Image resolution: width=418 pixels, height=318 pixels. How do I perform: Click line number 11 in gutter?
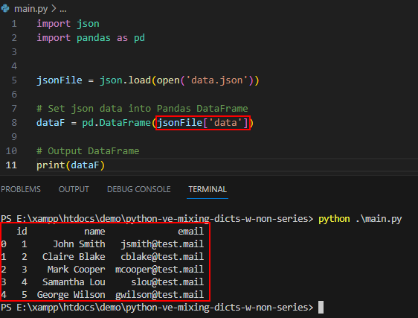pyautogui.click(x=11, y=165)
